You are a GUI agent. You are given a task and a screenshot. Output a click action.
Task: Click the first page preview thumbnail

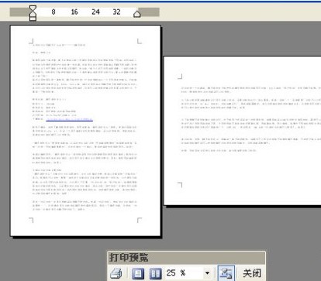tap(85, 131)
